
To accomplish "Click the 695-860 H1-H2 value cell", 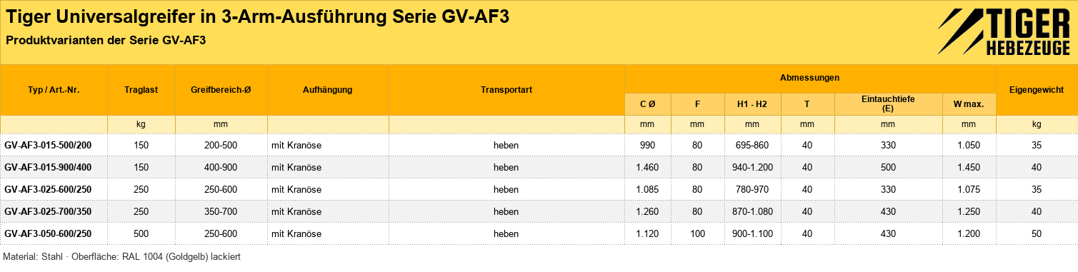I will [x=752, y=145].
